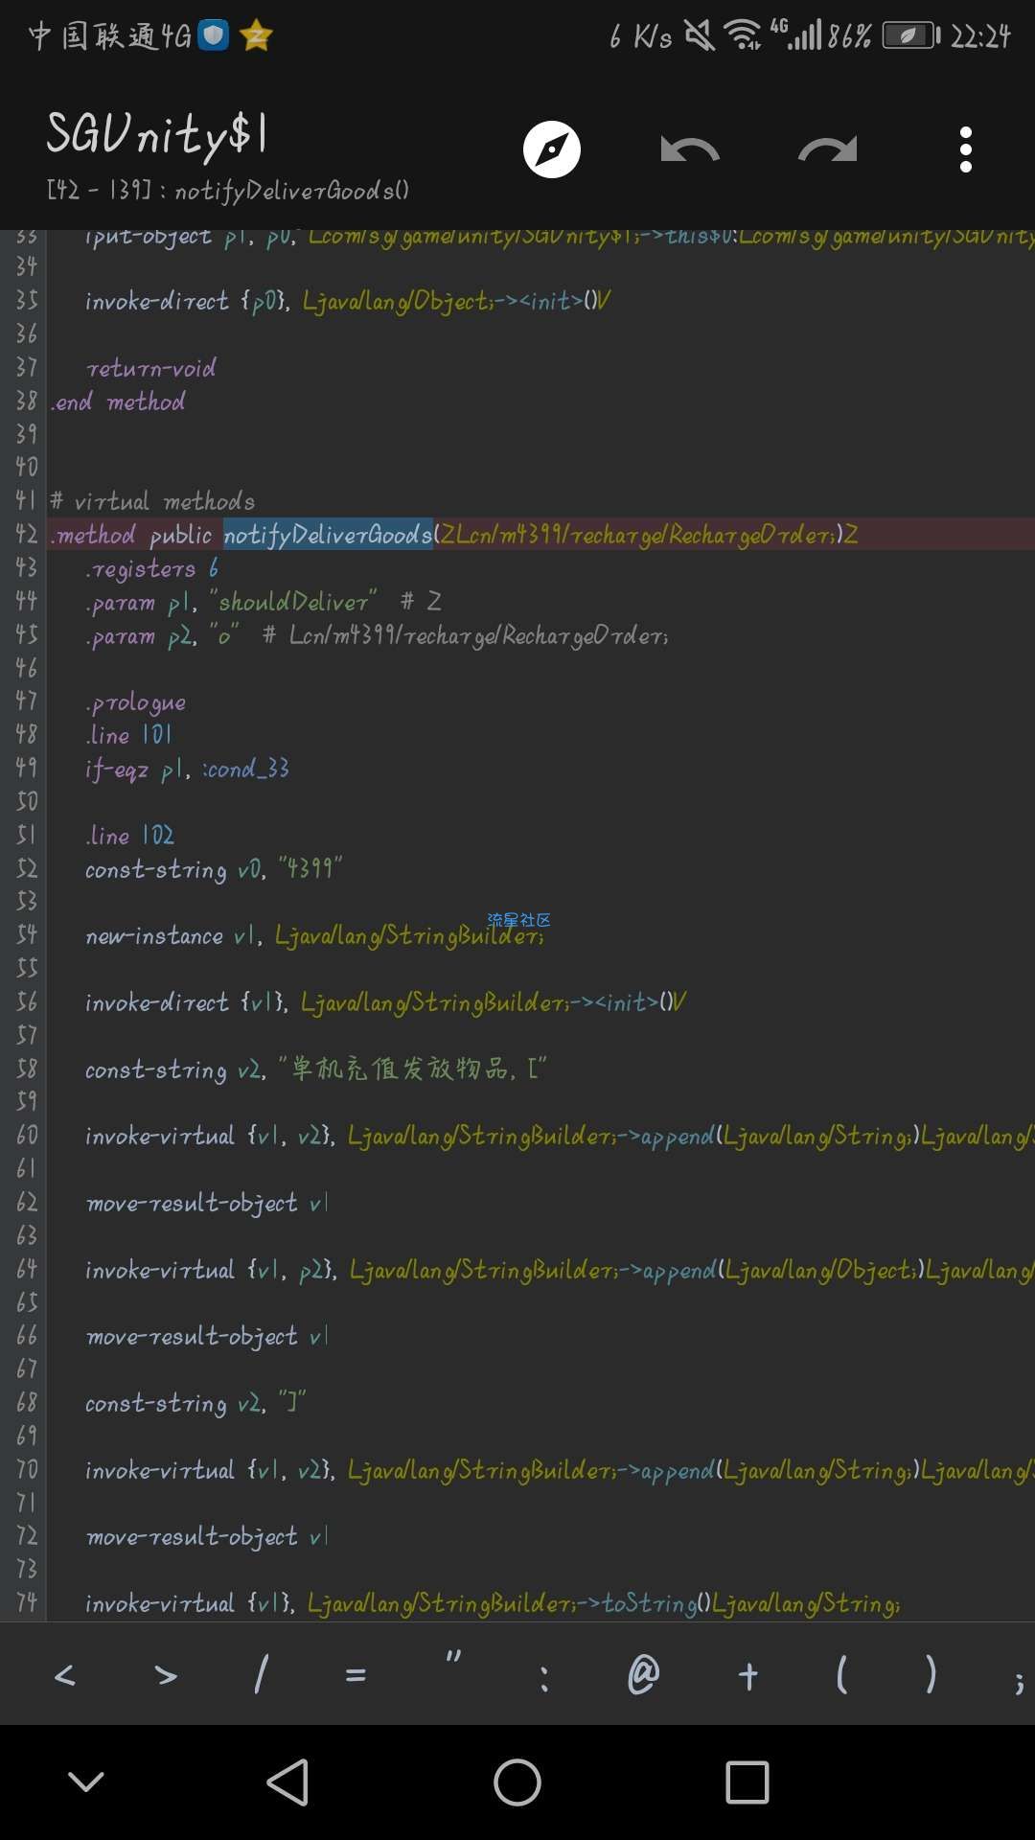Tap the SGUnity$1 file title
The height and width of the screenshot is (1840, 1035).
point(157,134)
